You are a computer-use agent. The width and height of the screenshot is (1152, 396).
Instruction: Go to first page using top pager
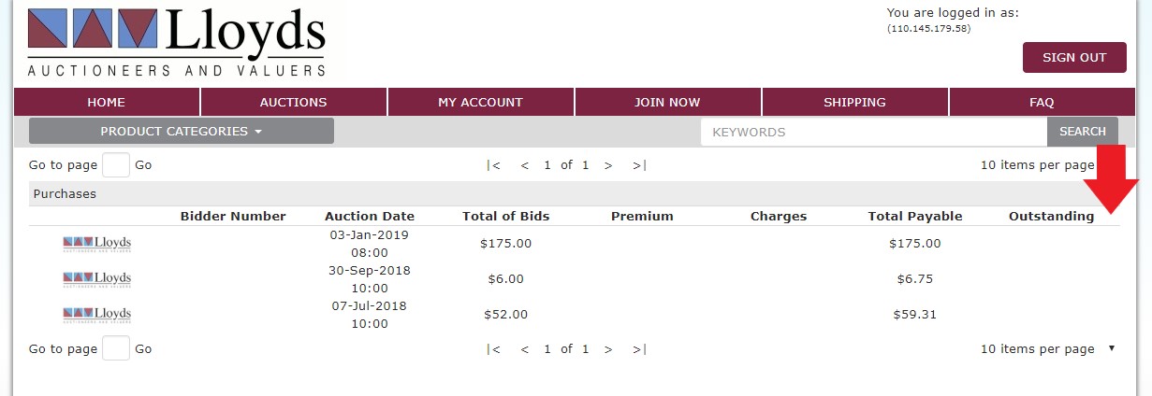(x=494, y=165)
